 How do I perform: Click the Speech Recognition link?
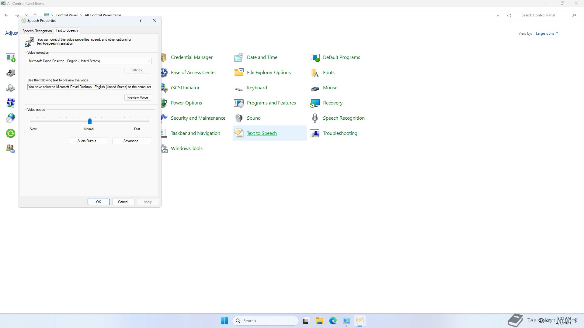[x=344, y=118]
